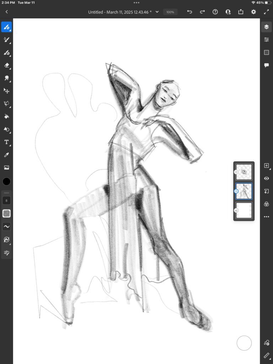Select the Type text tool
Viewport: 273px width, 364px height.
[6, 142]
